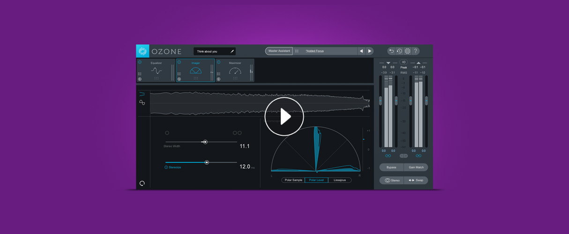Click the pencil icon to rename project
Screen dimensions: 569x234
point(232,51)
